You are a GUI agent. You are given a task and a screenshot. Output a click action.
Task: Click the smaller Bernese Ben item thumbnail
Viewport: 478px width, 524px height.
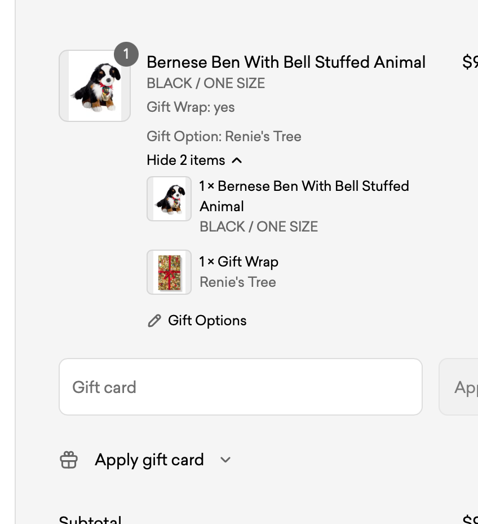coord(169,199)
